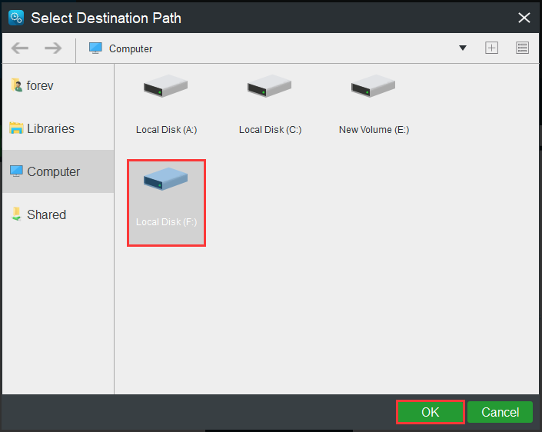Close the Select Destination Path dialog
The width and height of the screenshot is (542, 432).
pyautogui.click(x=524, y=18)
